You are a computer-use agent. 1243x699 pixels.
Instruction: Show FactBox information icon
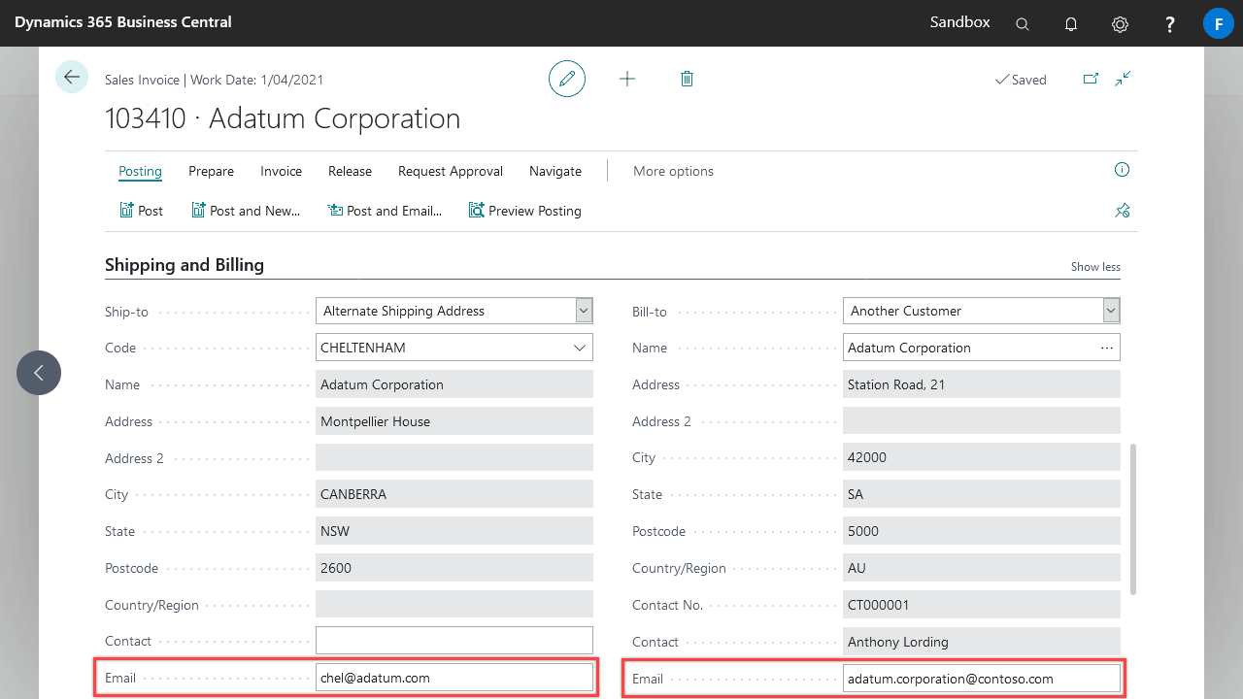[x=1122, y=170]
